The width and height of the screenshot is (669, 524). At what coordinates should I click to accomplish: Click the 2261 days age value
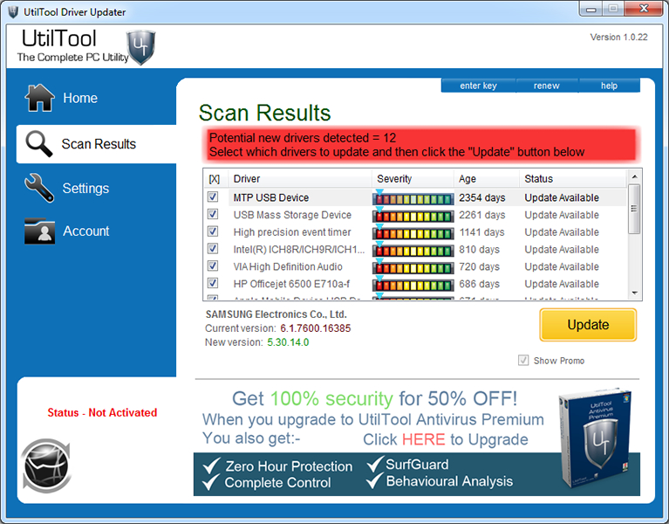481,215
